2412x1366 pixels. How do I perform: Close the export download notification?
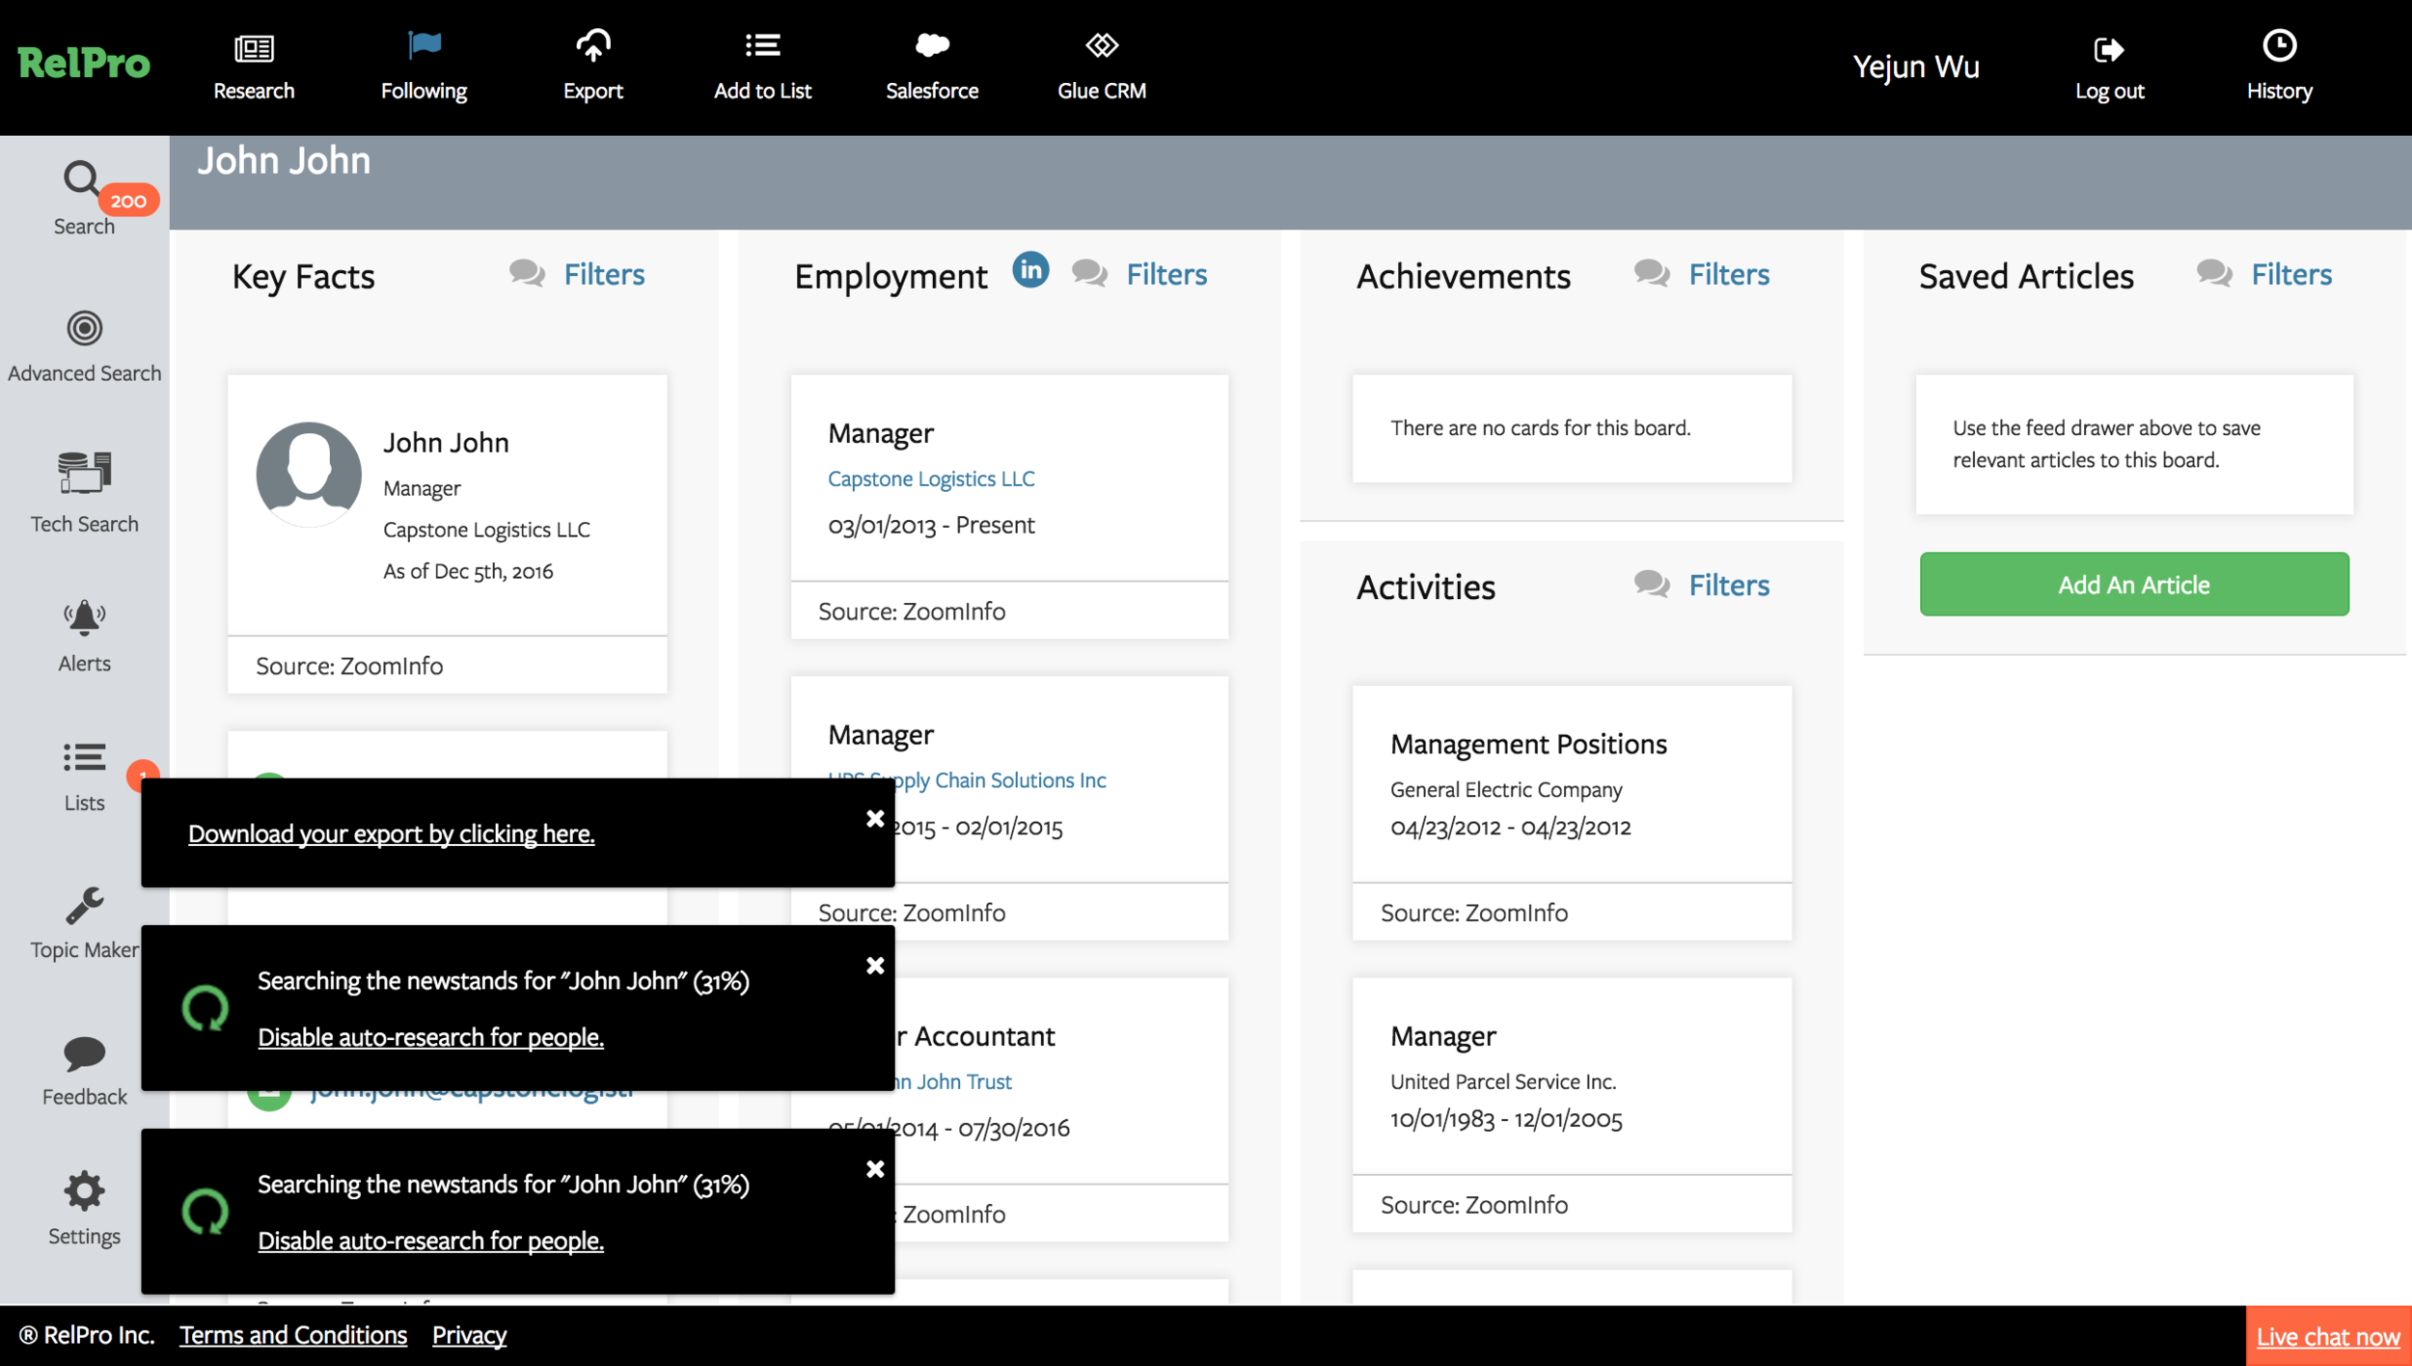(875, 818)
